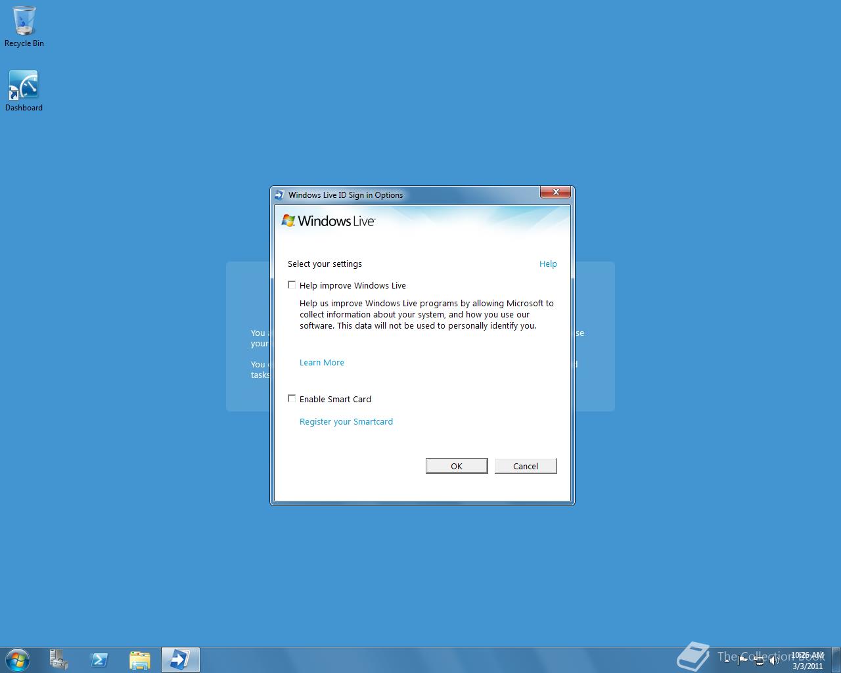The image size is (841, 673).
Task: Select the active sign-in app taskbar button
Action: pyautogui.click(x=180, y=660)
